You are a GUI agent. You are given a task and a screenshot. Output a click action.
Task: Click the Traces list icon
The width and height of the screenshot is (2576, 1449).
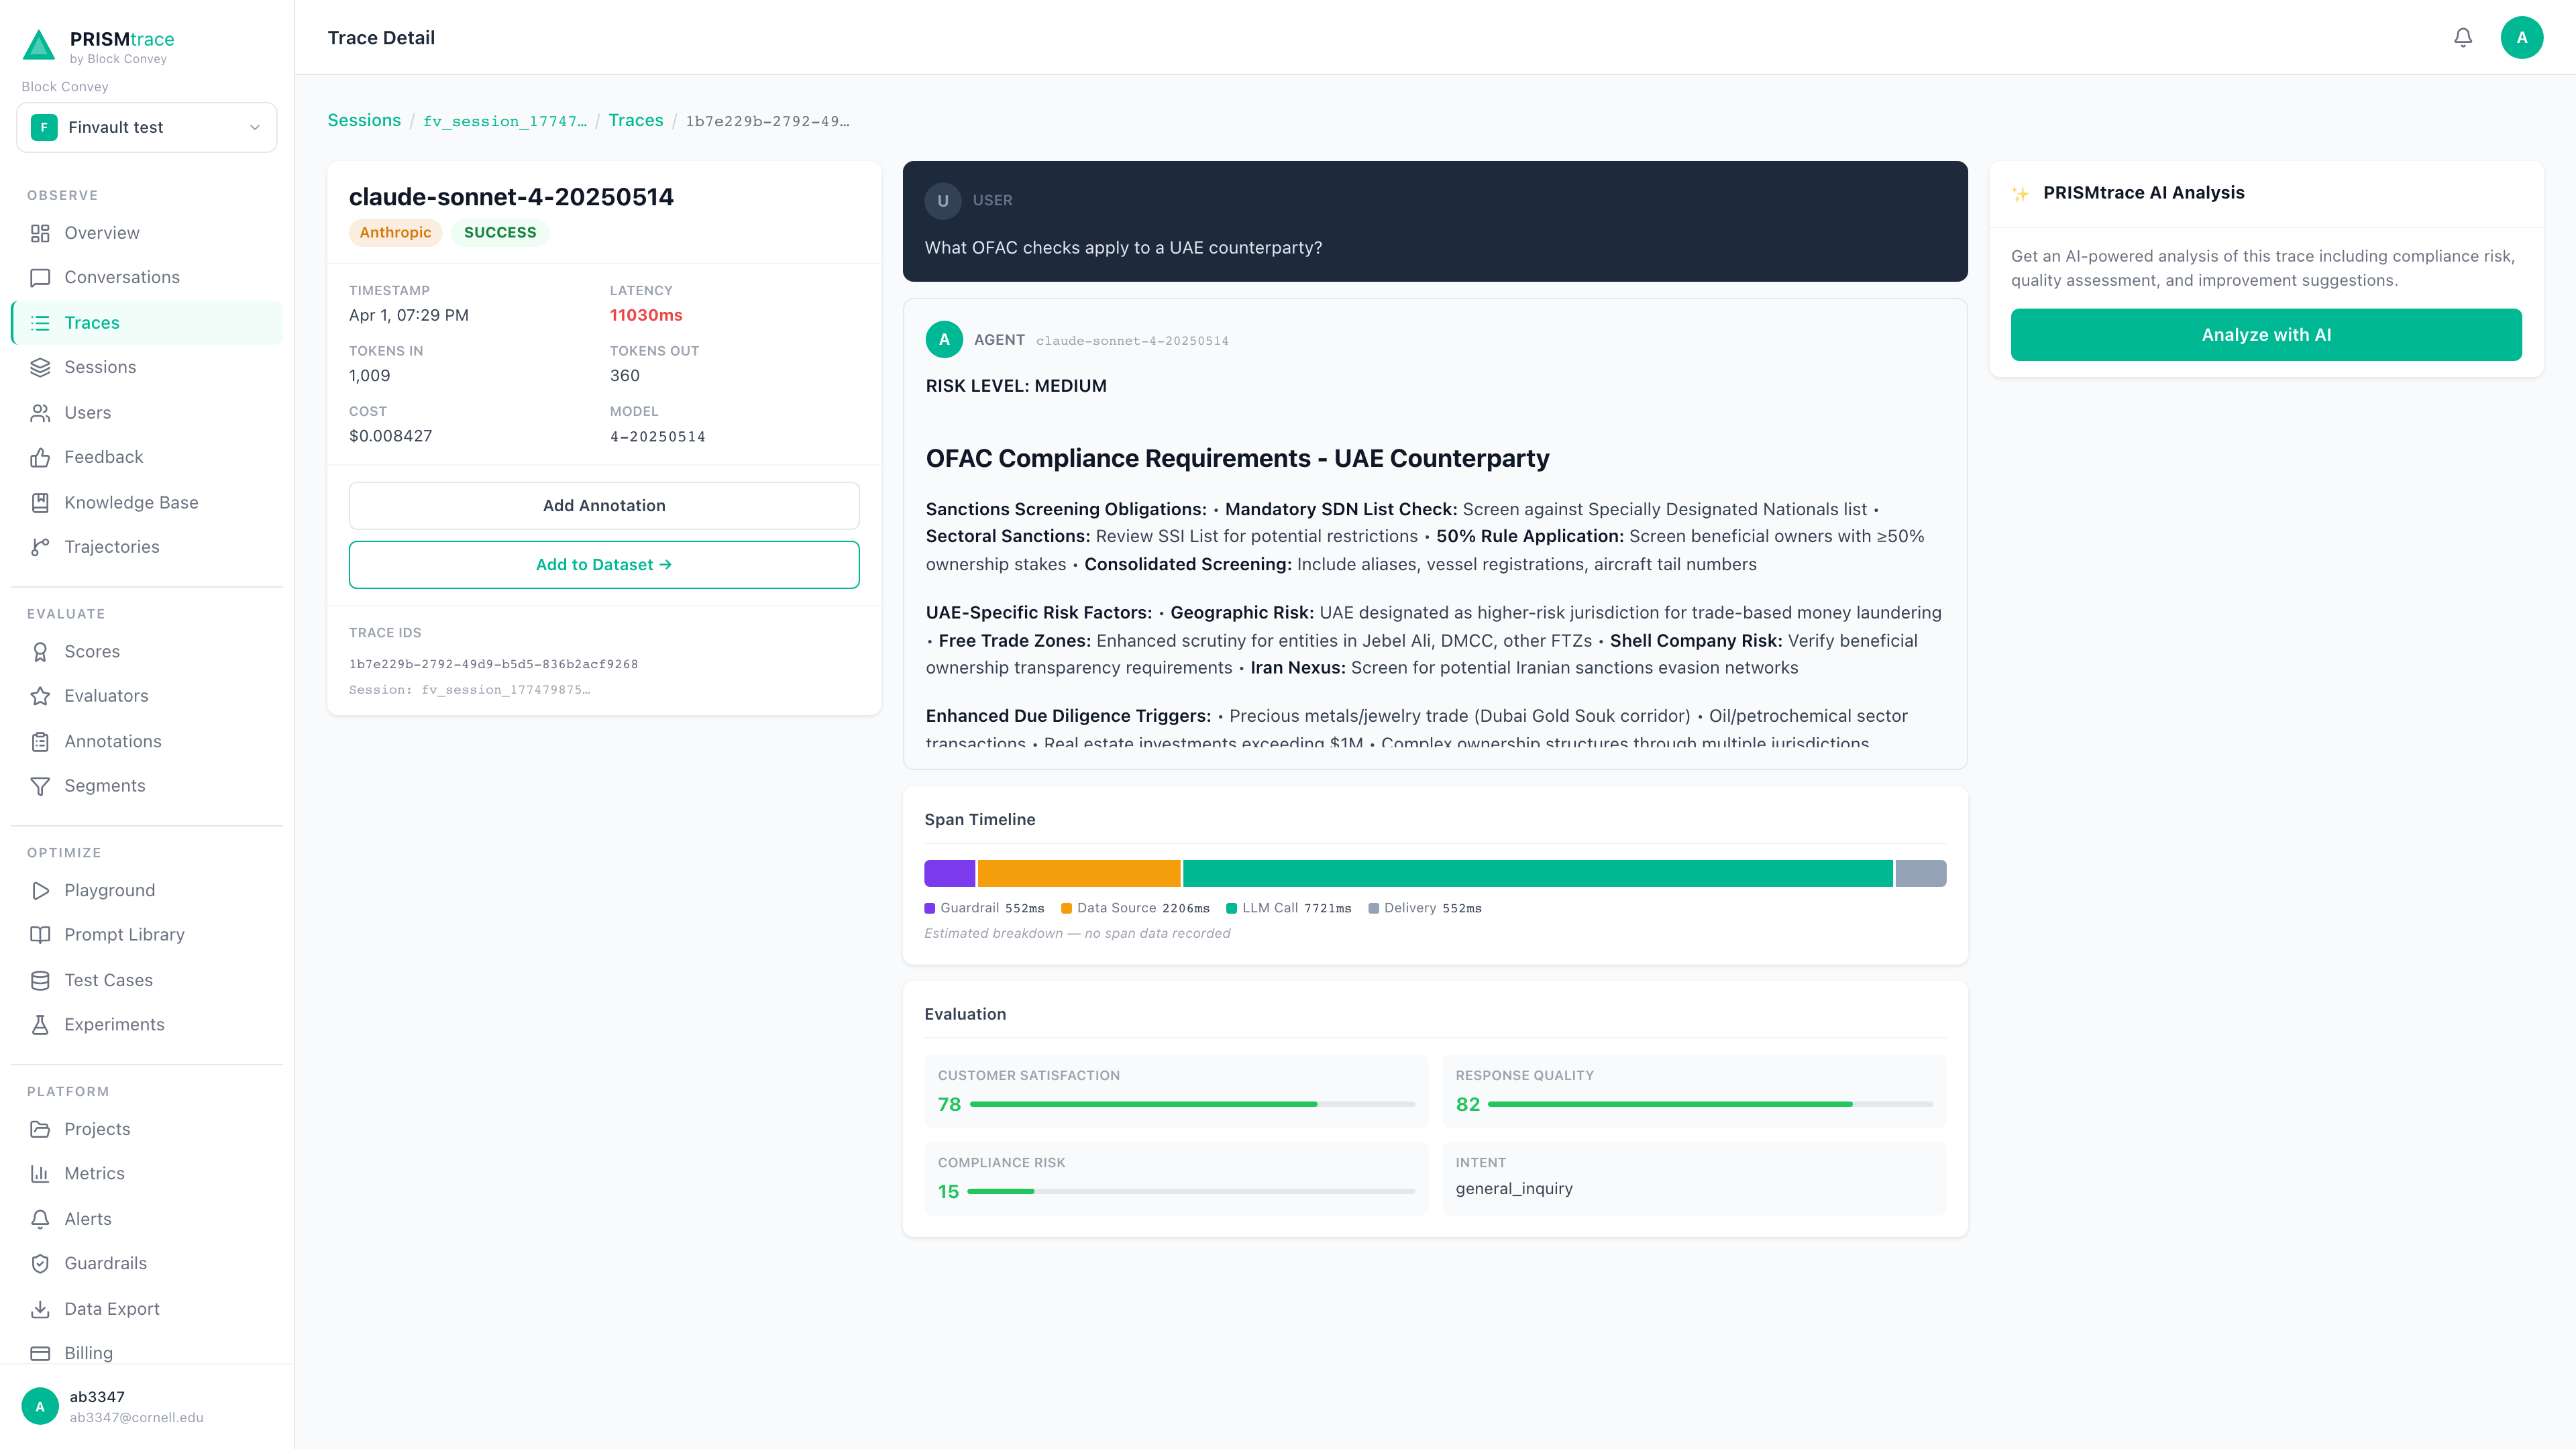[40, 323]
